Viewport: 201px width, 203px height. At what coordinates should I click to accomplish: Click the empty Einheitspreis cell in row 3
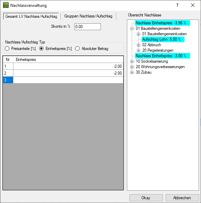click(68, 80)
